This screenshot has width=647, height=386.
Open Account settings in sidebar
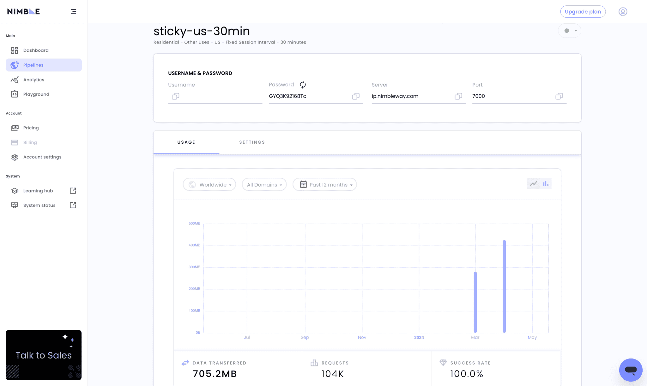tap(44, 157)
